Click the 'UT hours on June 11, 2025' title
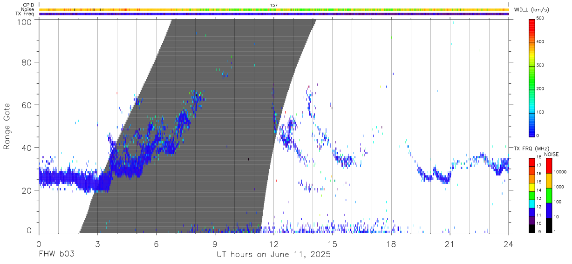This screenshot has height=264, width=572. click(x=273, y=255)
